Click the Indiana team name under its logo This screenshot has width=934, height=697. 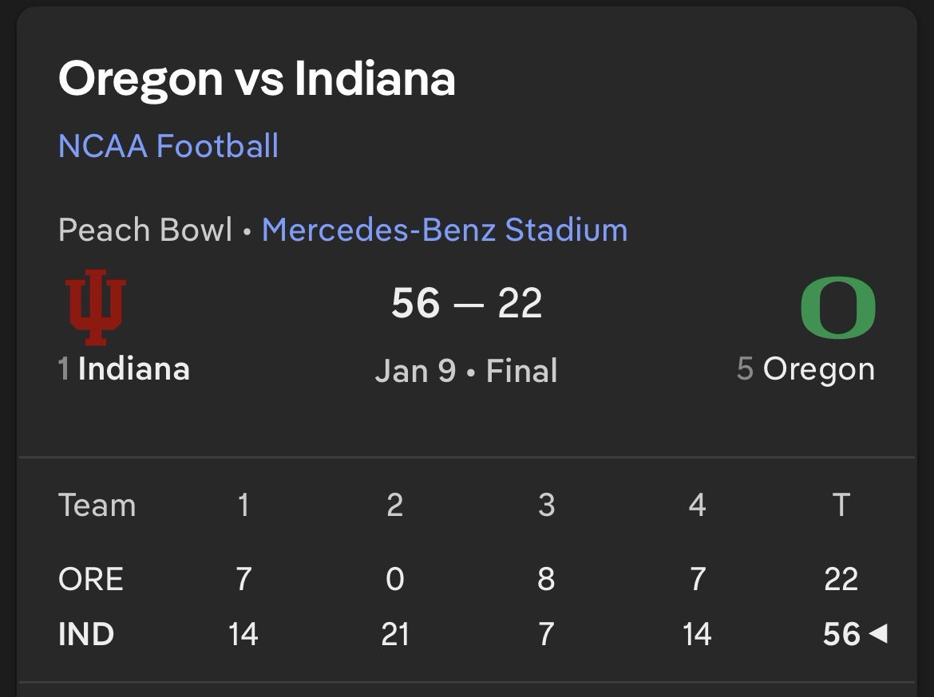coord(133,369)
